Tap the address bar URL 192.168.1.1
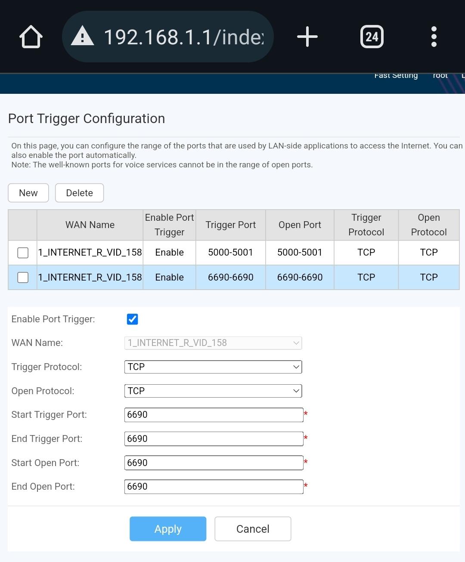This screenshot has height=562, width=465. tap(183, 37)
